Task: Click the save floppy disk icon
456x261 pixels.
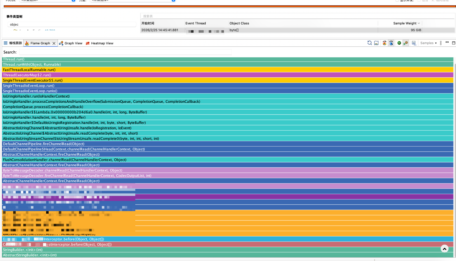Action: point(414,43)
